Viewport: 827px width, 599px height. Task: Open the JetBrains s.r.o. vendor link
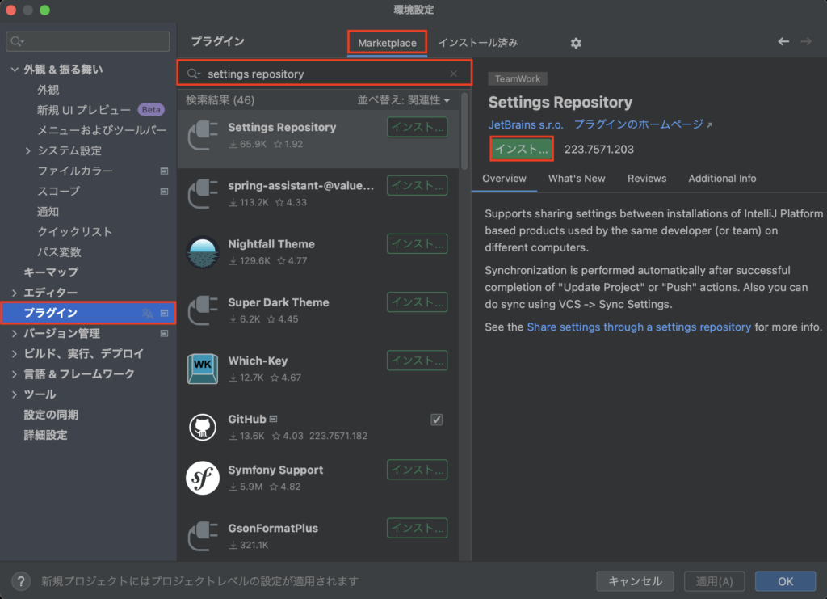[x=526, y=124]
